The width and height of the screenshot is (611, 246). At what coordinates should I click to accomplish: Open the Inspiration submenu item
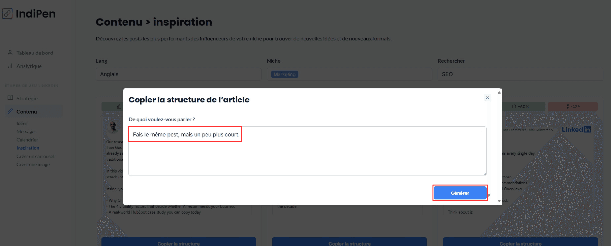point(28,148)
